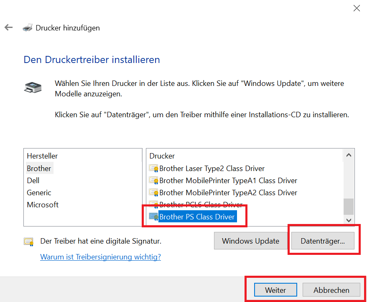The image size is (367, 302).
Task: Click the back arrow icon
Action: (x=8, y=28)
